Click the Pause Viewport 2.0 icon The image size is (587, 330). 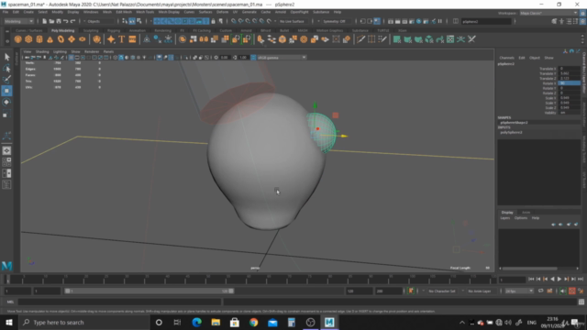point(440,21)
